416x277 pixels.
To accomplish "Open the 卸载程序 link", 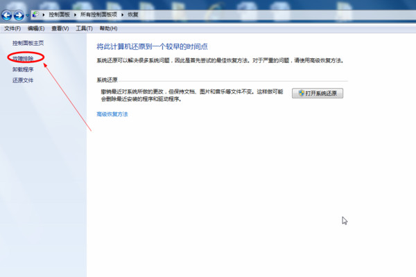I will coord(23,69).
